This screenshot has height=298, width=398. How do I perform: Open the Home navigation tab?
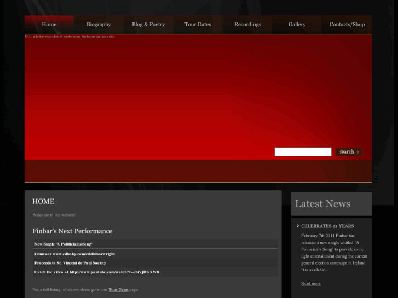tap(49, 25)
